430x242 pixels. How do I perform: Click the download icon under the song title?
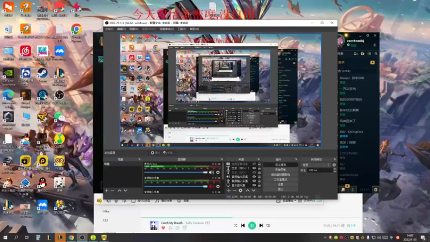click(x=170, y=228)
